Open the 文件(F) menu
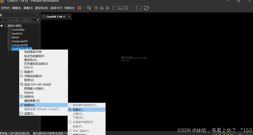253x135 pixels. (x=5, y=8)
